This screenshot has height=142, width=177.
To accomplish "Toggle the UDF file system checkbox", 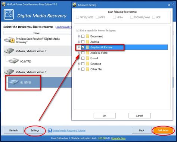I will pos(154,17).
